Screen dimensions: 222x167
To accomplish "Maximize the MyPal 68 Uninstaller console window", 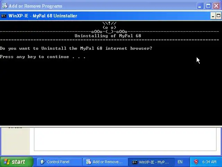I will pyautogui.click(x=219, y=16).
